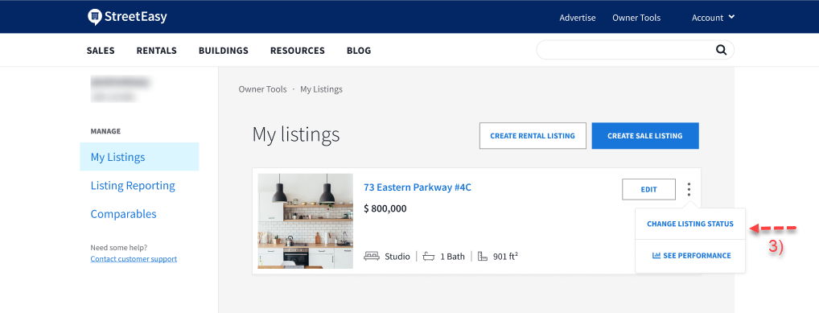Screen dimensions: 819x313
Task: Click the Need some help? text
Action: 118,248
